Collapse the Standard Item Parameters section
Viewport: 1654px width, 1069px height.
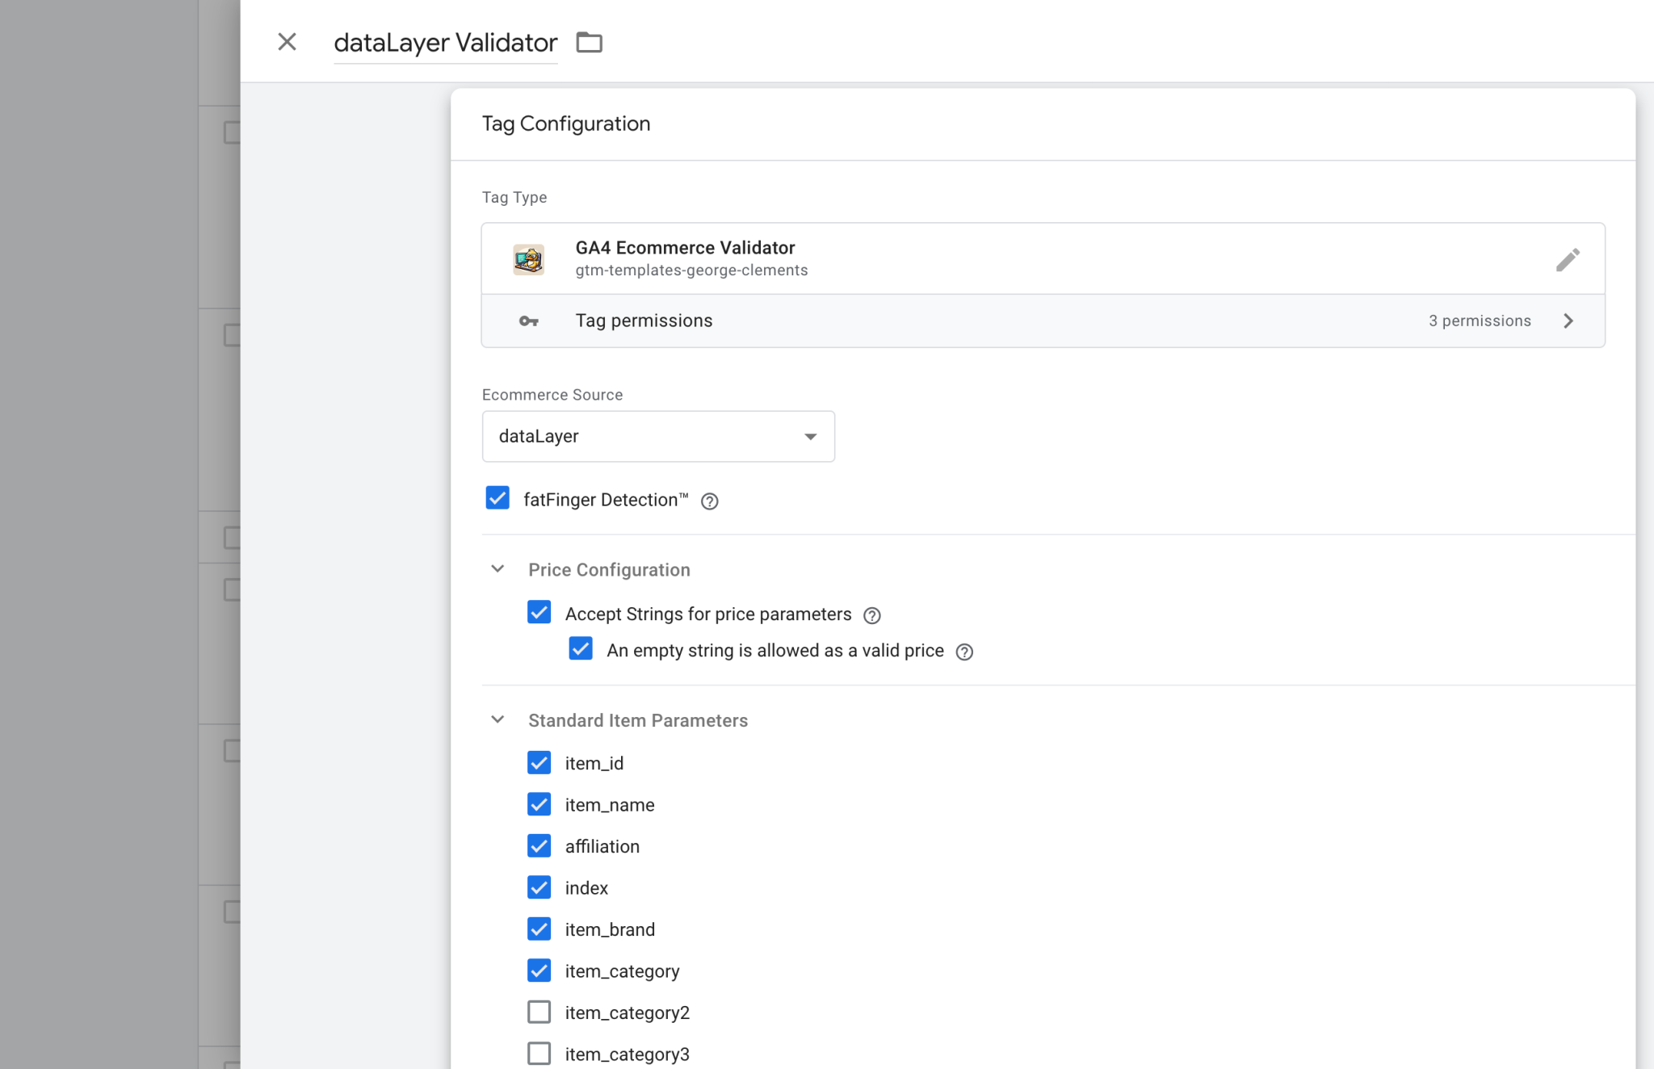pos(497,719)
